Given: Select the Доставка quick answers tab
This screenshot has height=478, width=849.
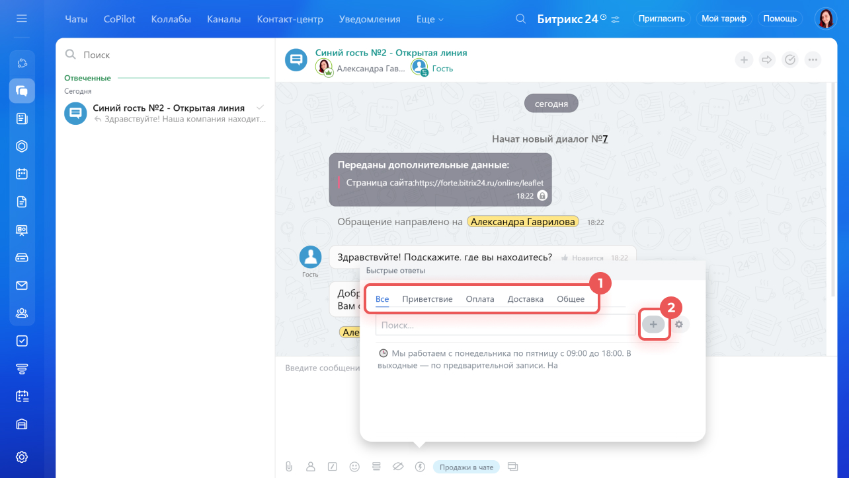Looking at the screenshot, I should [x=526, y=299].
